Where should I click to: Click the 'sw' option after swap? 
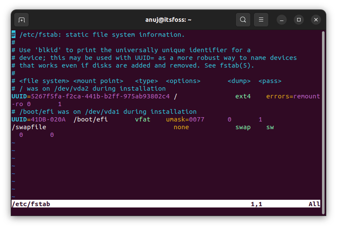click(270, 127)
